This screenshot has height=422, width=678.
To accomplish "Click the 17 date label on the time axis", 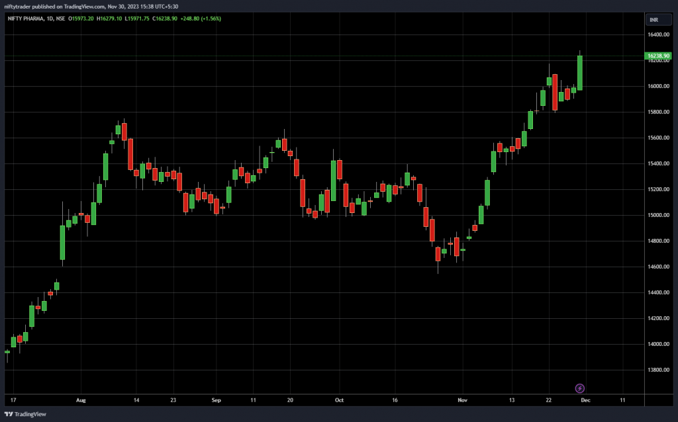I will 13,400.
